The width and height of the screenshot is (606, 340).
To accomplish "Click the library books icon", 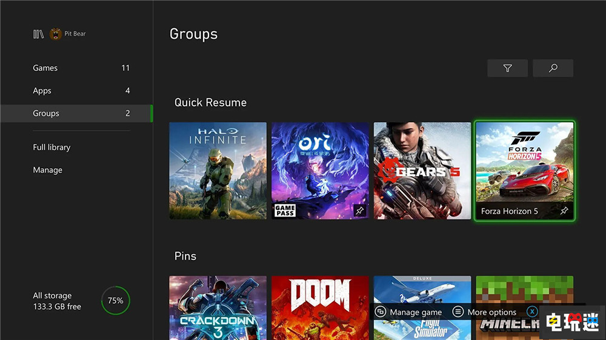I will (x=38, y=34).
